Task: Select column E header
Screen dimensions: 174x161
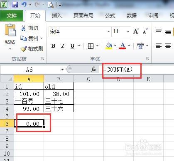Action: coord(148,79)
